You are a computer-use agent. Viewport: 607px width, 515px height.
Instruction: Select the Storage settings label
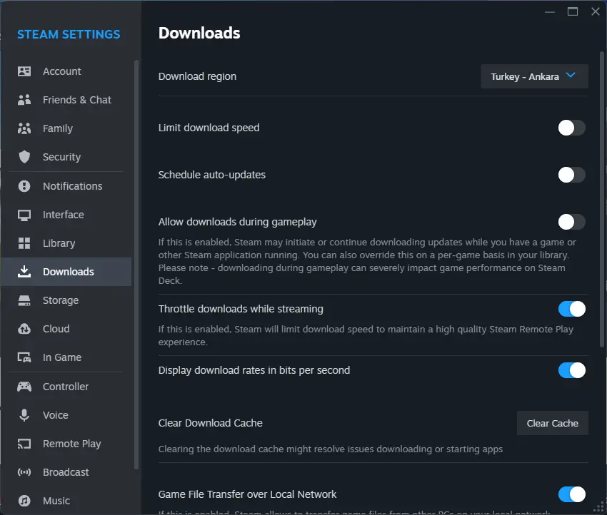pyautogui.click(x=61, y=300)
